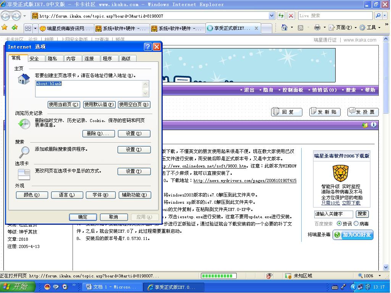Click the 删除(D)... button
The height and width of the screenshot is (293, 391).
click(x=99, y=134)
